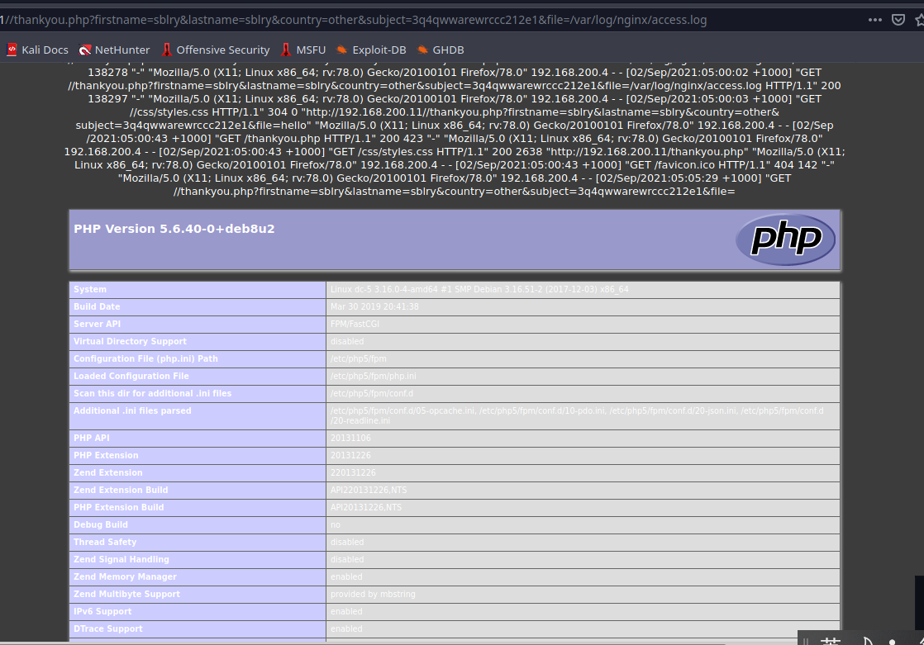
Task: Click the 220131226 Zend Extension value
Action: [353, 472]
